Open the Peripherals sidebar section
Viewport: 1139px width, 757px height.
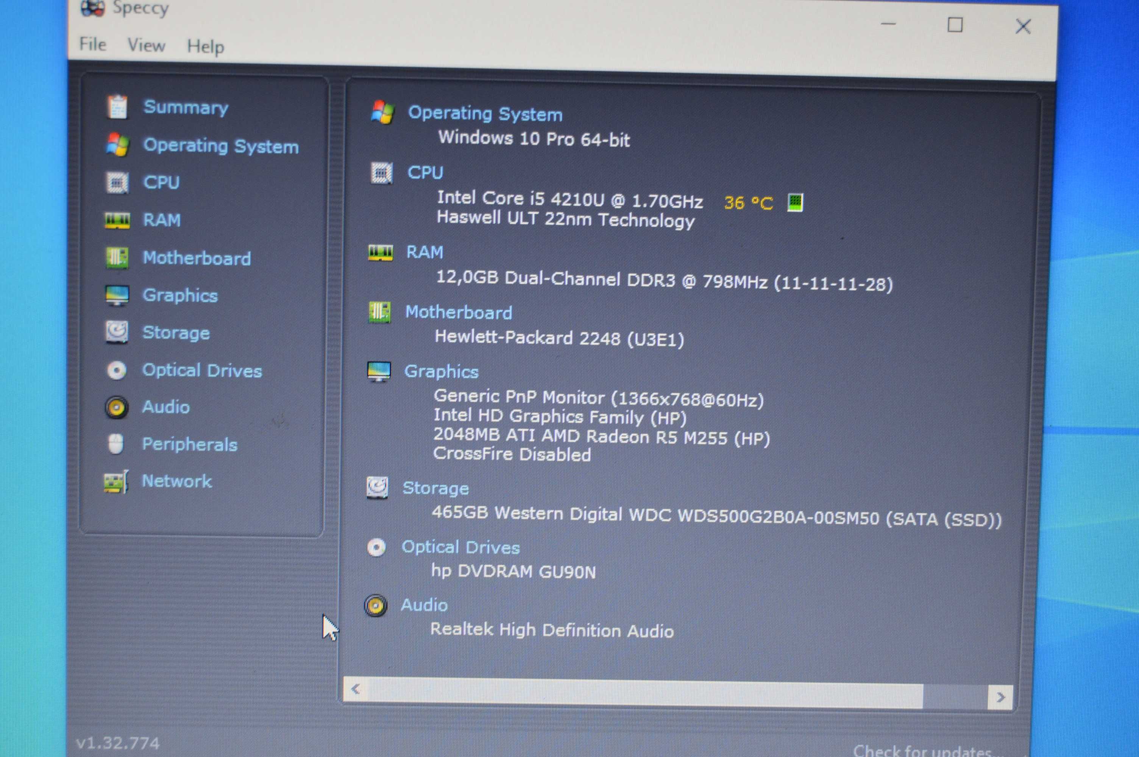click(190, 444)
